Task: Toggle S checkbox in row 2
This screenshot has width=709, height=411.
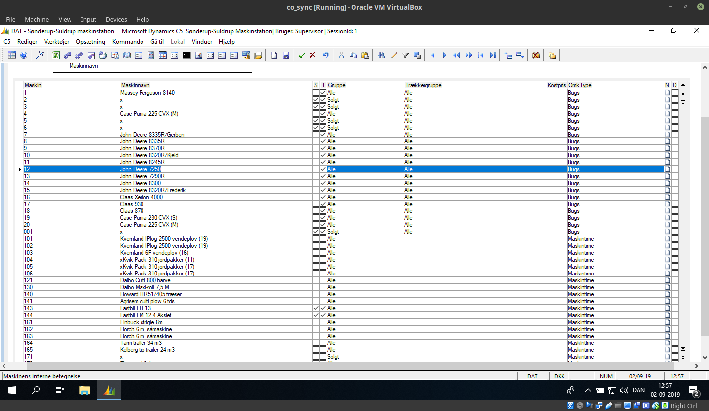Action: point(316,100)
